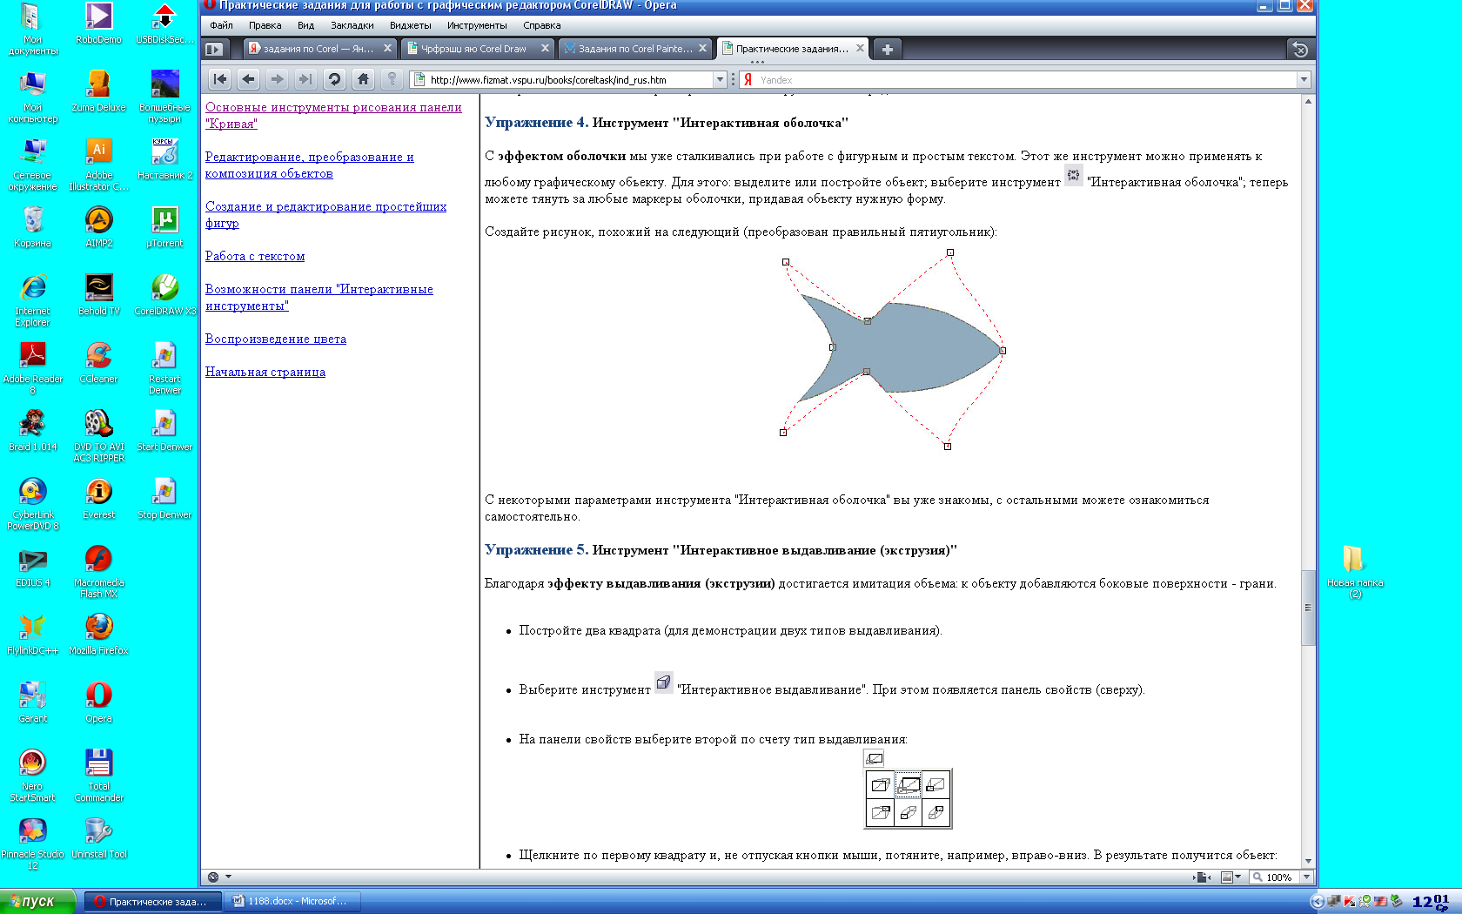Switch to 'задания по Corel — Ян…' tab
This screenshot has width=1462, height=914.
319,49
